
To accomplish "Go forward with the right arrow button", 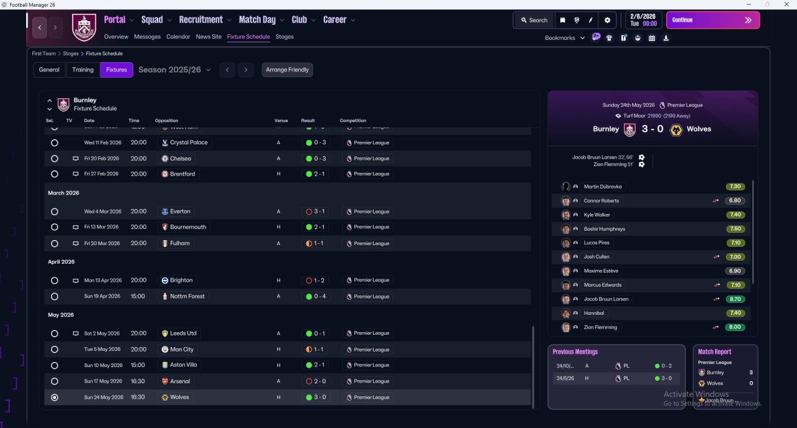I will (55, 27).
